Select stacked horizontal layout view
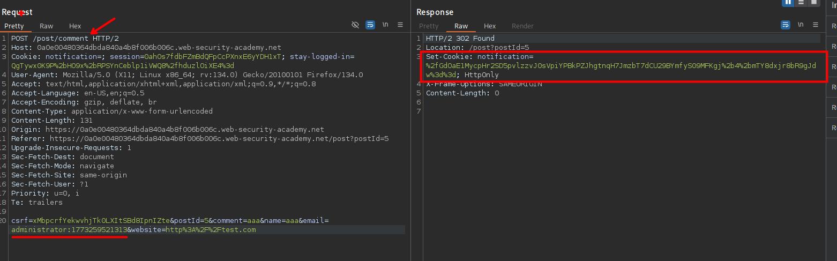 801,2
